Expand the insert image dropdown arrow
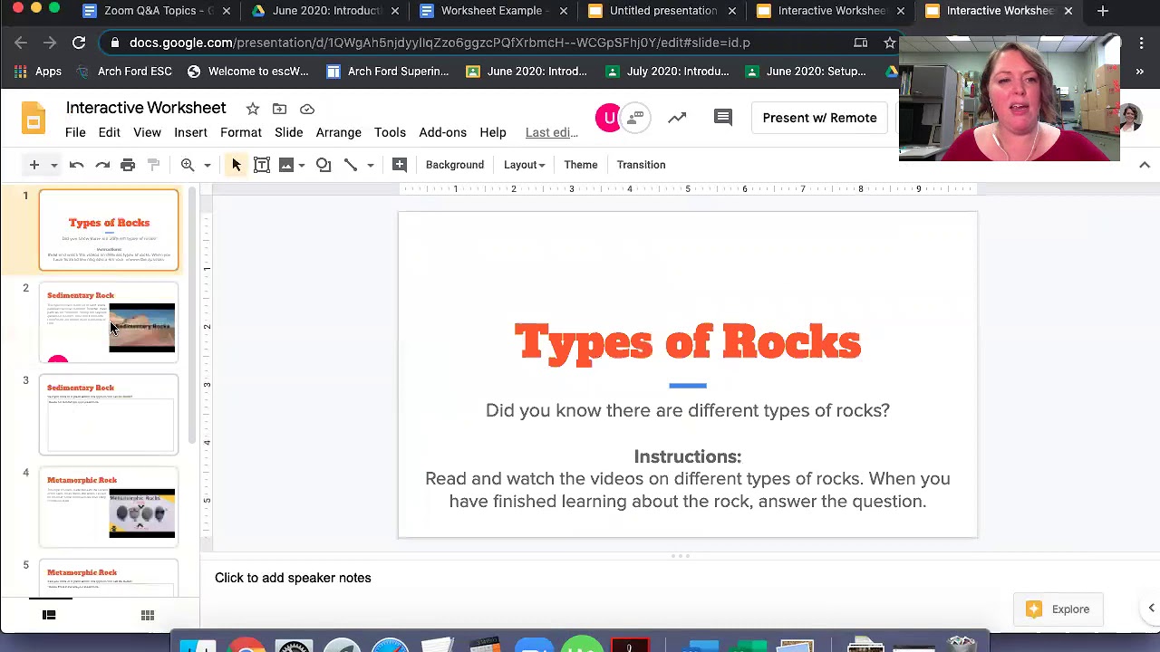This screenshot has width=1160, height=652. (x=302, y=165)
